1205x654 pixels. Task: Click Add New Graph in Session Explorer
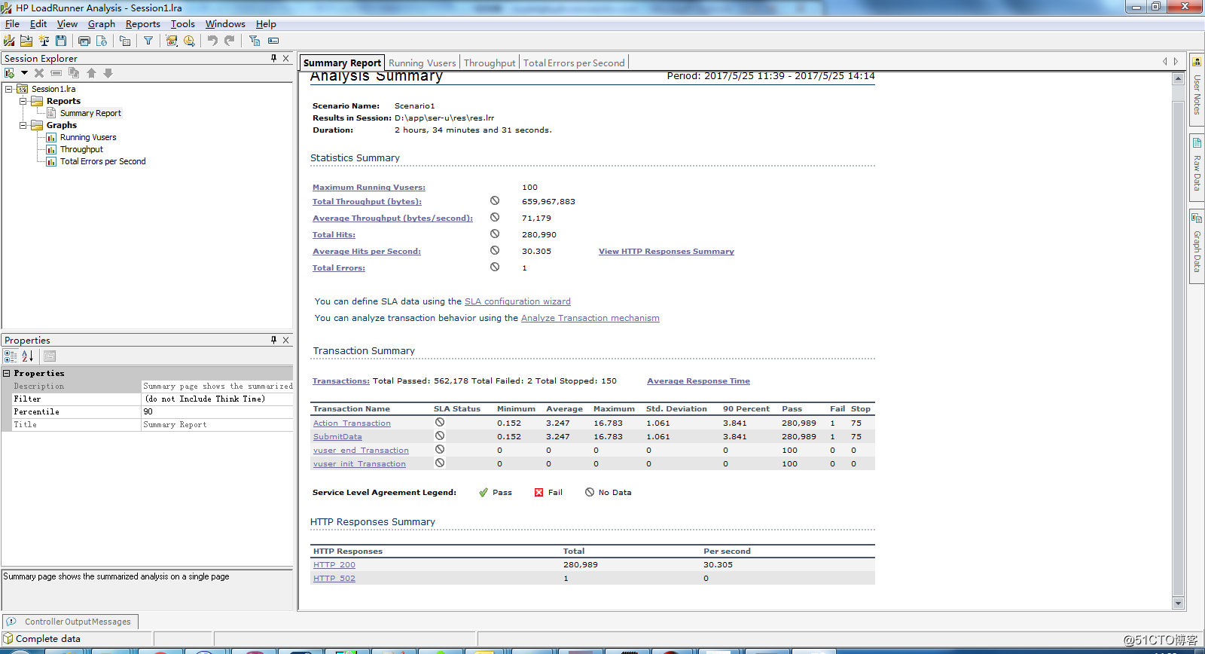(x=10, y=73)
